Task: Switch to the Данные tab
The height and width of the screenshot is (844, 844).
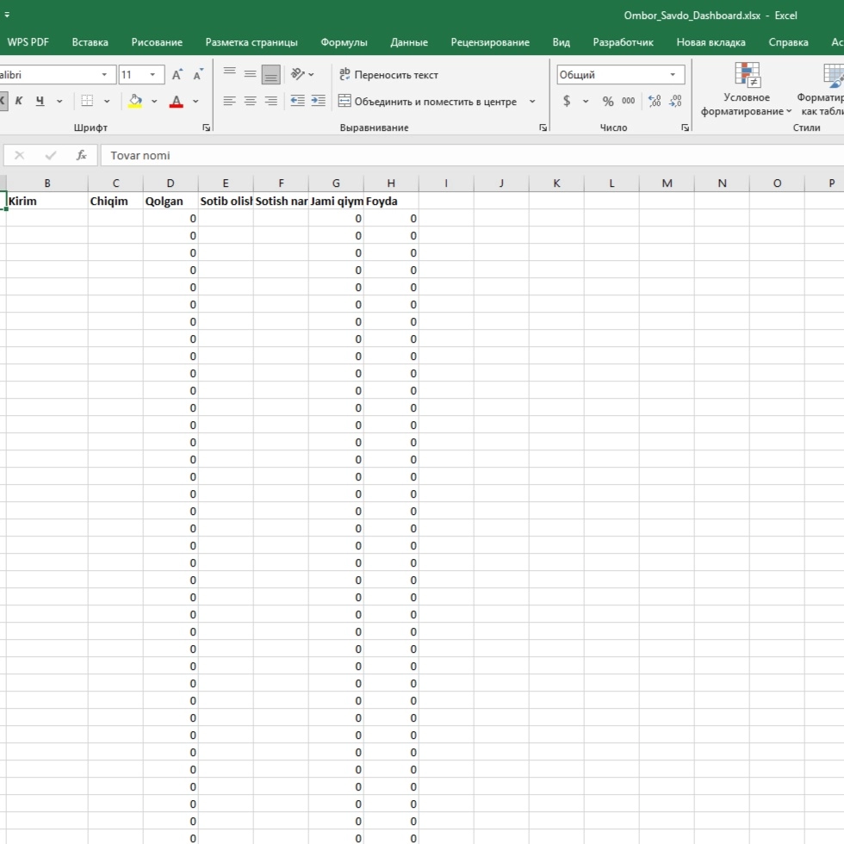Action: (408, 42)
